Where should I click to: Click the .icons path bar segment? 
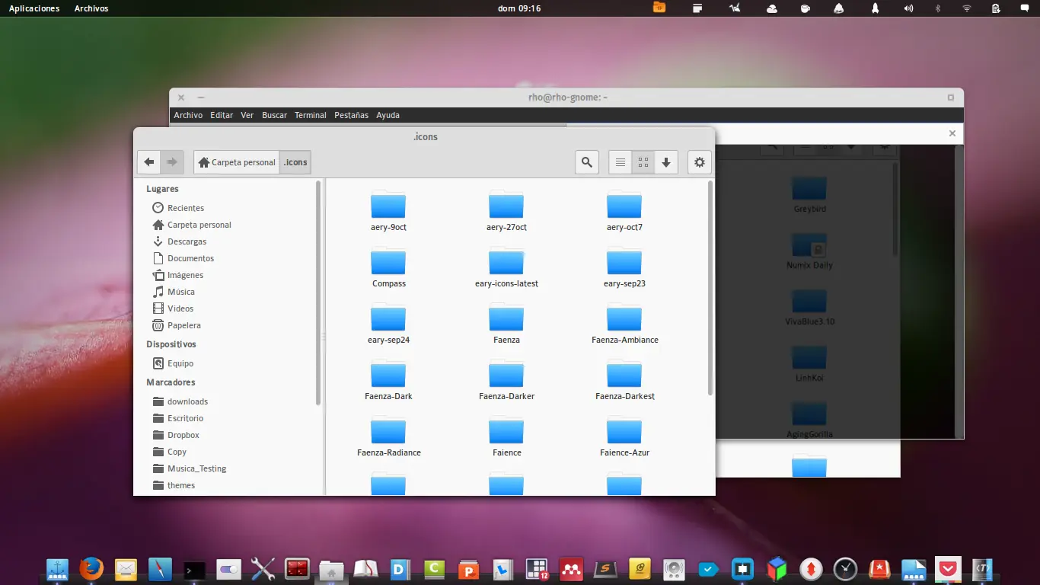point(295,162)
